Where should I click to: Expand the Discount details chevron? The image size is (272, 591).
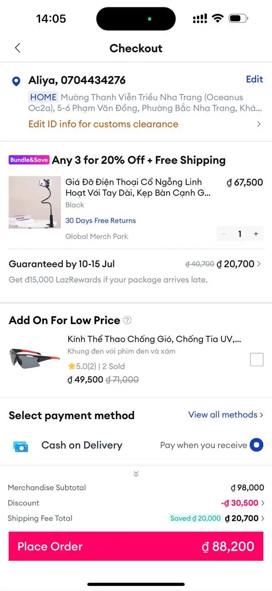[x=263, y=503]
